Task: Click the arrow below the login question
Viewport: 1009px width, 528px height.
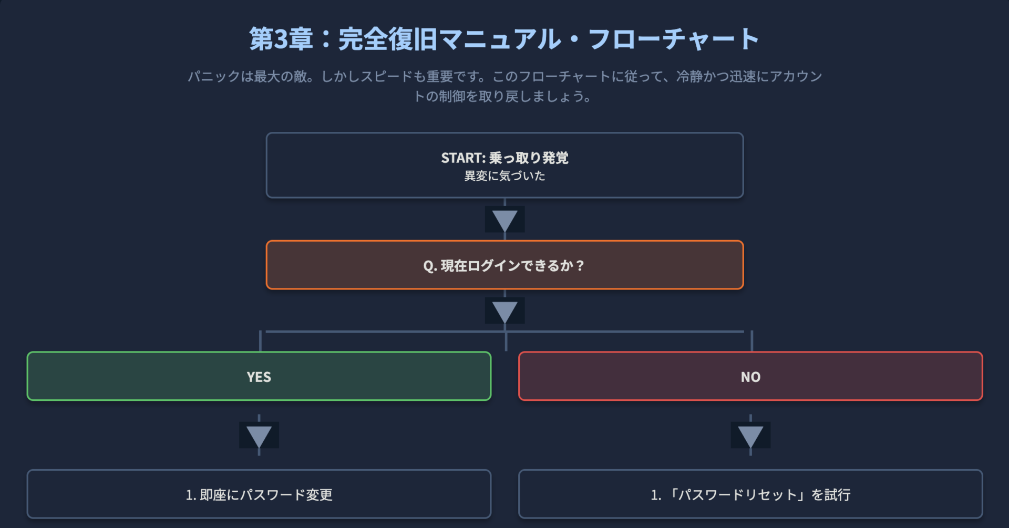Action: [504, 311]
